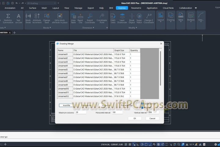Select the Coordinate Point tool

(102, 18)
